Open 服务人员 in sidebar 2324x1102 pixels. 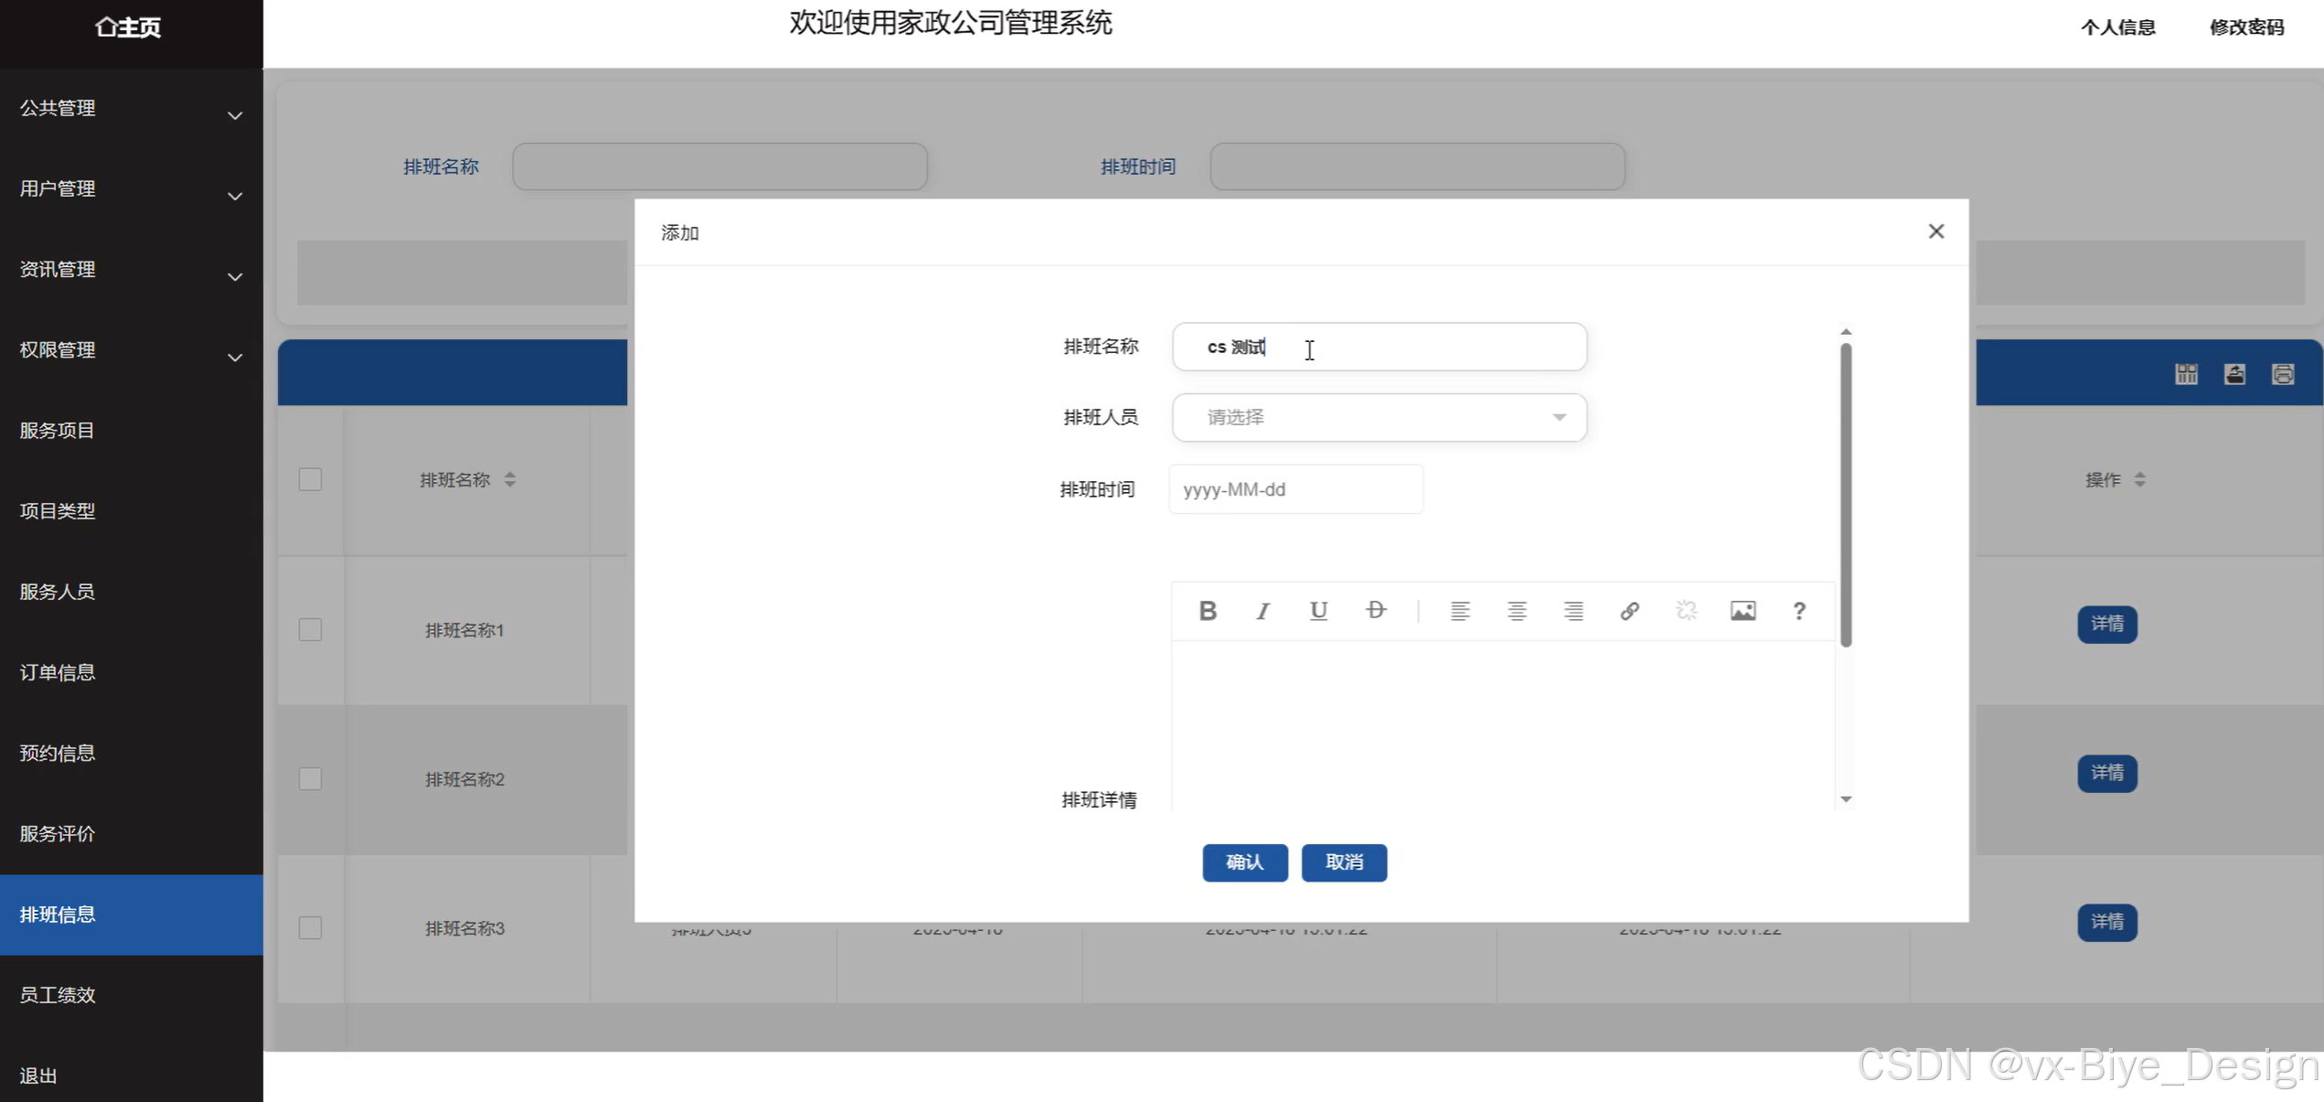pyautogui.click(x=58, y=592)
